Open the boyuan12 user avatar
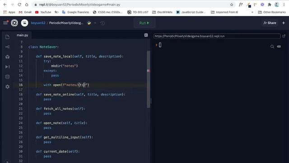 pyautogui.click(x=24, y=23)
